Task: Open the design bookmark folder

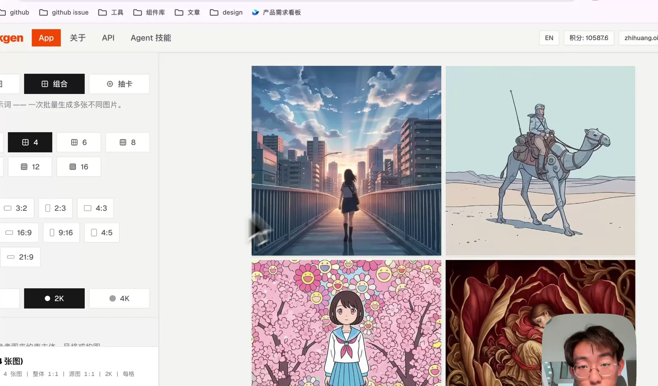Action: tap(226, 12)
